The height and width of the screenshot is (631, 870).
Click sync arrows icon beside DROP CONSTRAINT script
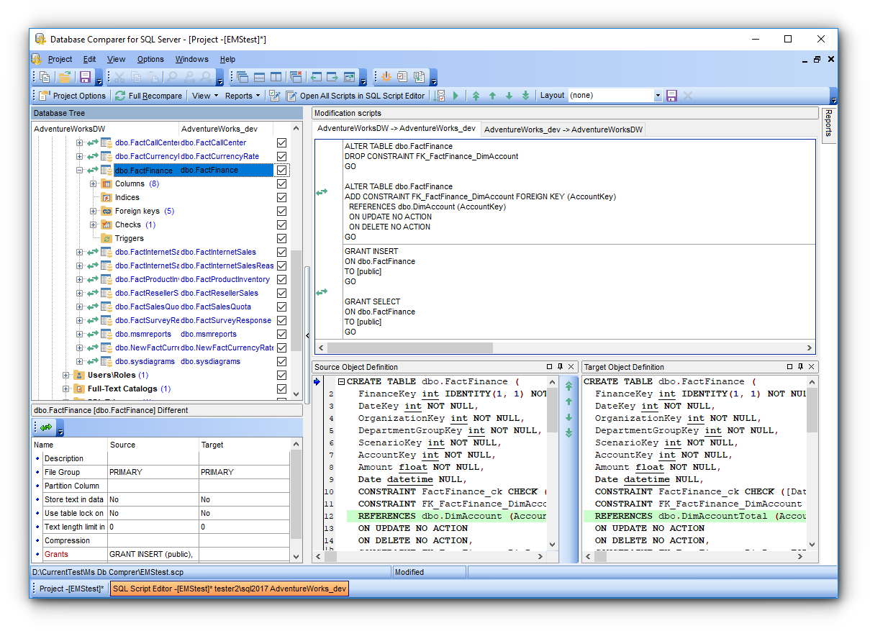coord(322,192)
